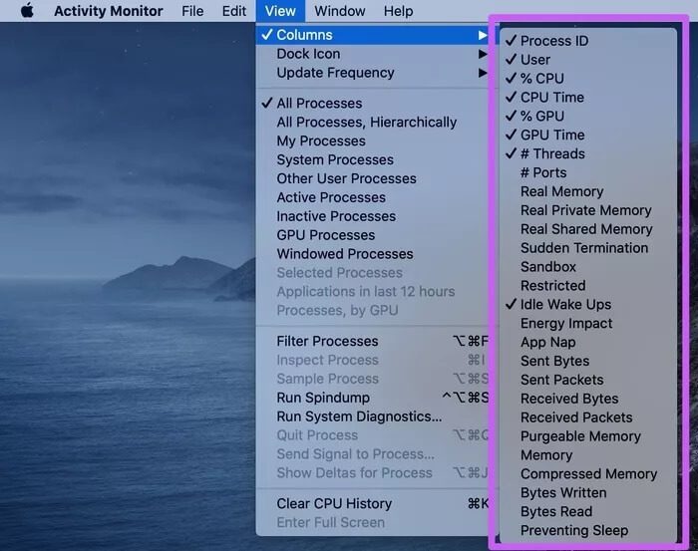Viewport: 698px width, 551px height.
Task: Enable the Preventing Sleep column
Action: point(574,531)
